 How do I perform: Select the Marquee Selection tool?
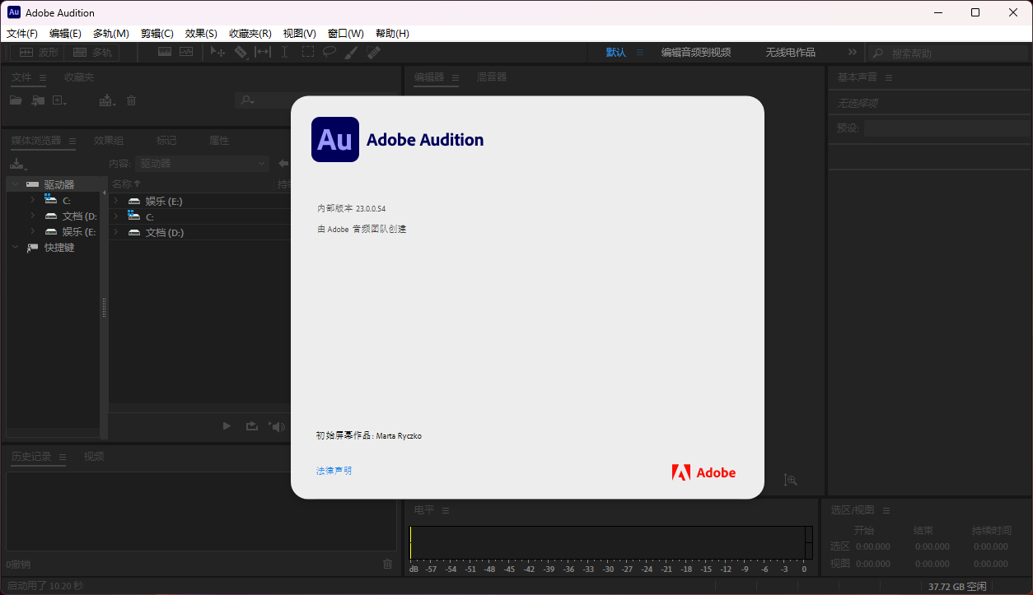pyautogui.click(x=307, y=52)
